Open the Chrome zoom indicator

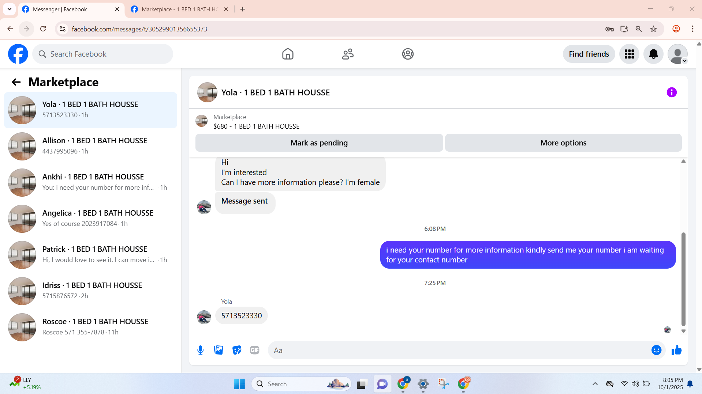(x=639, y=29)
